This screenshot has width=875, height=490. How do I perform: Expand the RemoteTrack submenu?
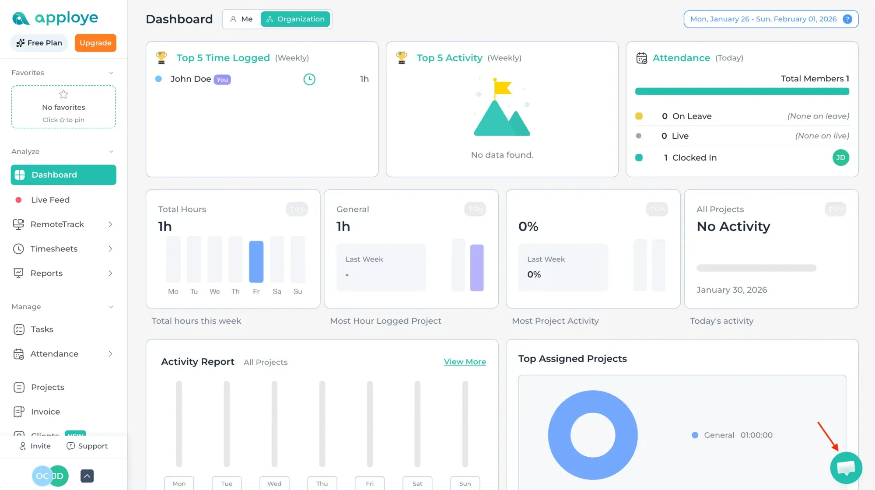(110, 224)
